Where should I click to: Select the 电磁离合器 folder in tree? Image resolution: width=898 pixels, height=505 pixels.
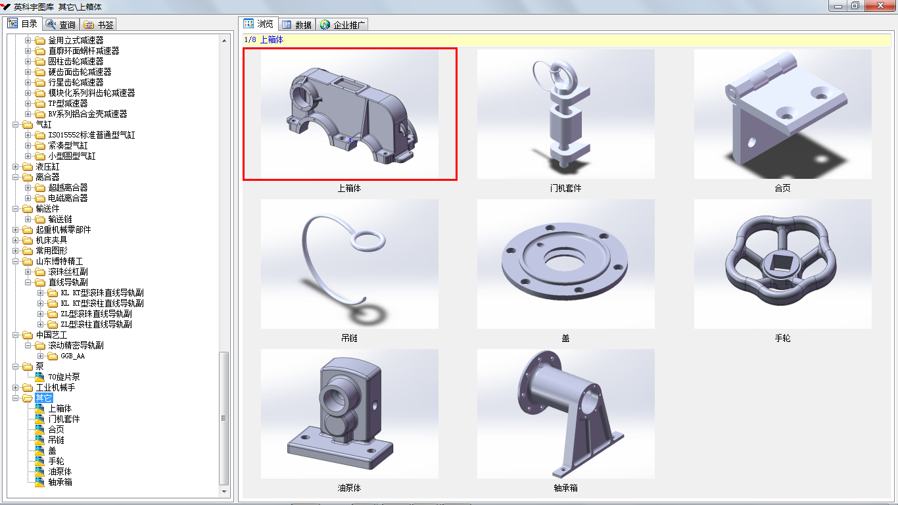click(68, 198)
